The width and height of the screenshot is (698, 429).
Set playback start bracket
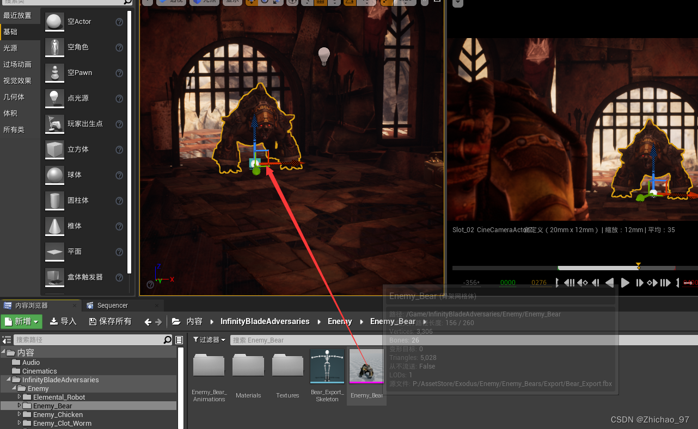[x=557, y=283]
